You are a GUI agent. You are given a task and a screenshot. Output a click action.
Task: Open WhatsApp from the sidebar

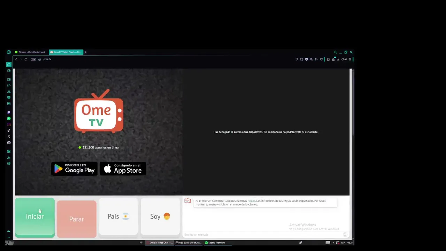(9, 119)
